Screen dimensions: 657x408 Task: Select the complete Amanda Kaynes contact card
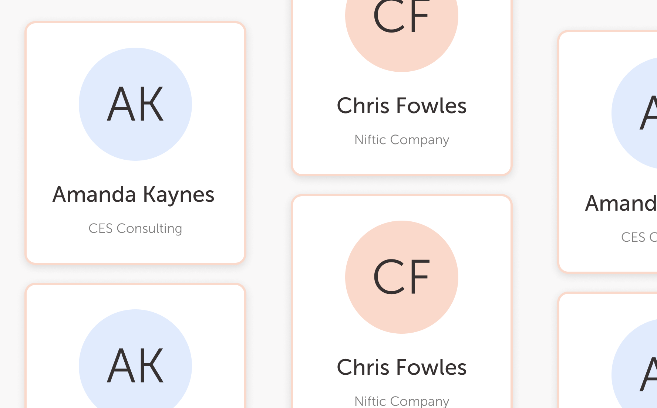pyautogui.click(x=135, y=143)
